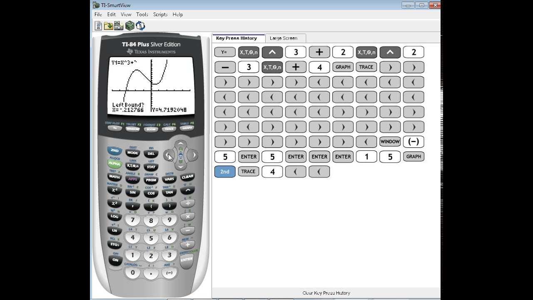Open the Help menu

click(x=177, y=14)
